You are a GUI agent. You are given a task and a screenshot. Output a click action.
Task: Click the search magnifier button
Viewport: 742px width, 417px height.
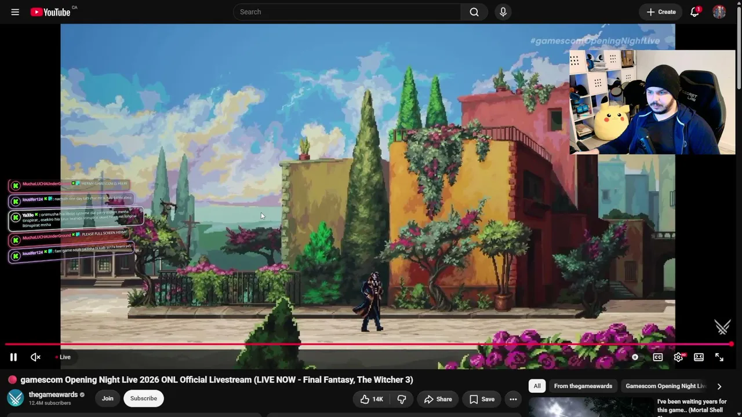pyautogui.click(x=474, y=12)
